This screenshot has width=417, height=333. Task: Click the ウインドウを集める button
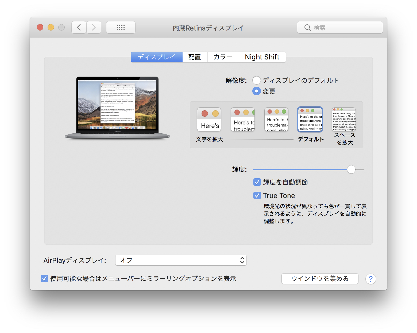click(x=320, y=279)
